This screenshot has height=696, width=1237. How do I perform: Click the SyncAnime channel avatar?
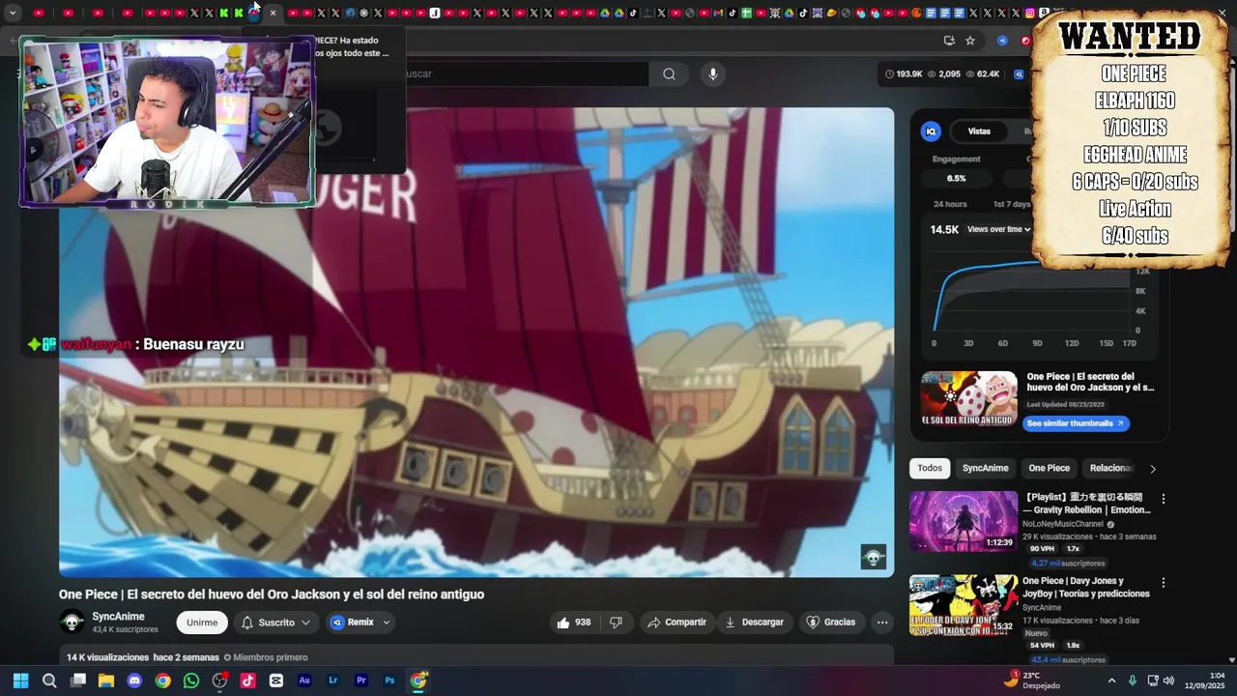point(72,623)
